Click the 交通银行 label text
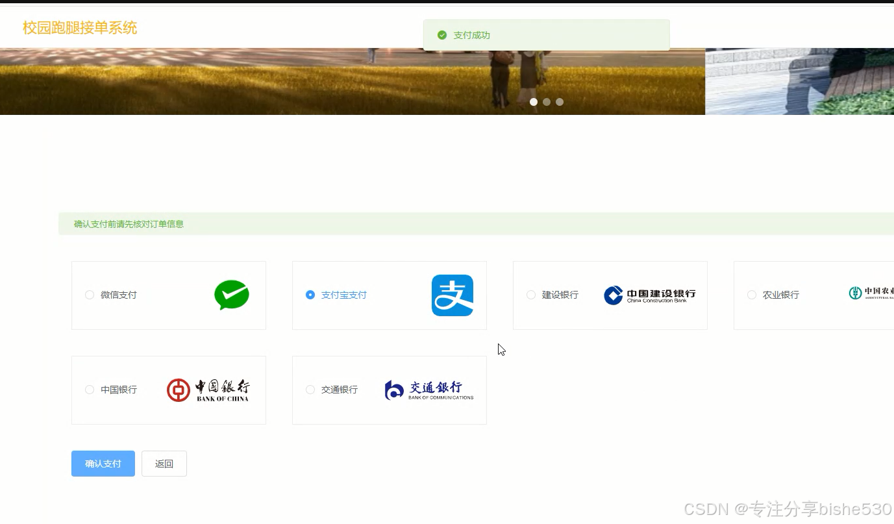This screenshot has width=894, height=524. [340, 390]
